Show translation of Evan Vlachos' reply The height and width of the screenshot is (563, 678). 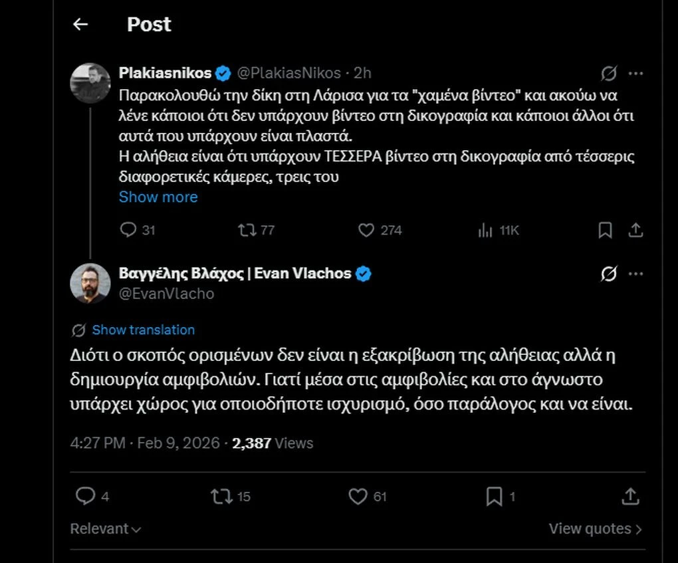coord(143,330)
